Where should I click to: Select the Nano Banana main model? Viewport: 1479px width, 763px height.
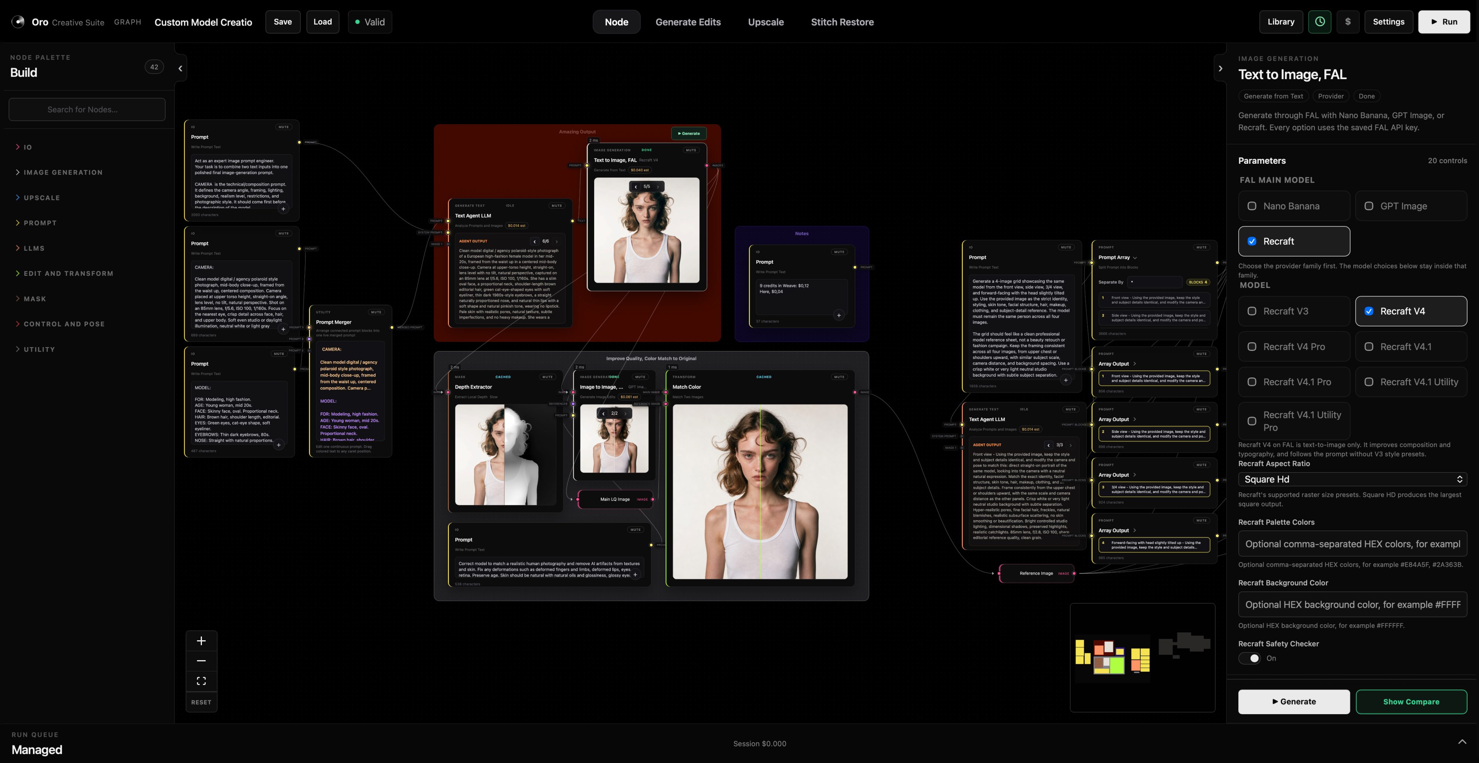tap(1293, 206)
